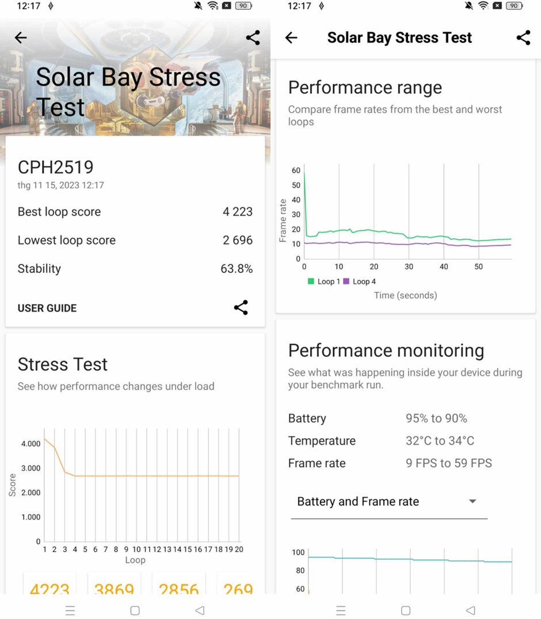The width and height of the screenshot is (541, 619).
Task: Expand dropdown arrow next to Battery and Frame rate
Action: point(473,502)
